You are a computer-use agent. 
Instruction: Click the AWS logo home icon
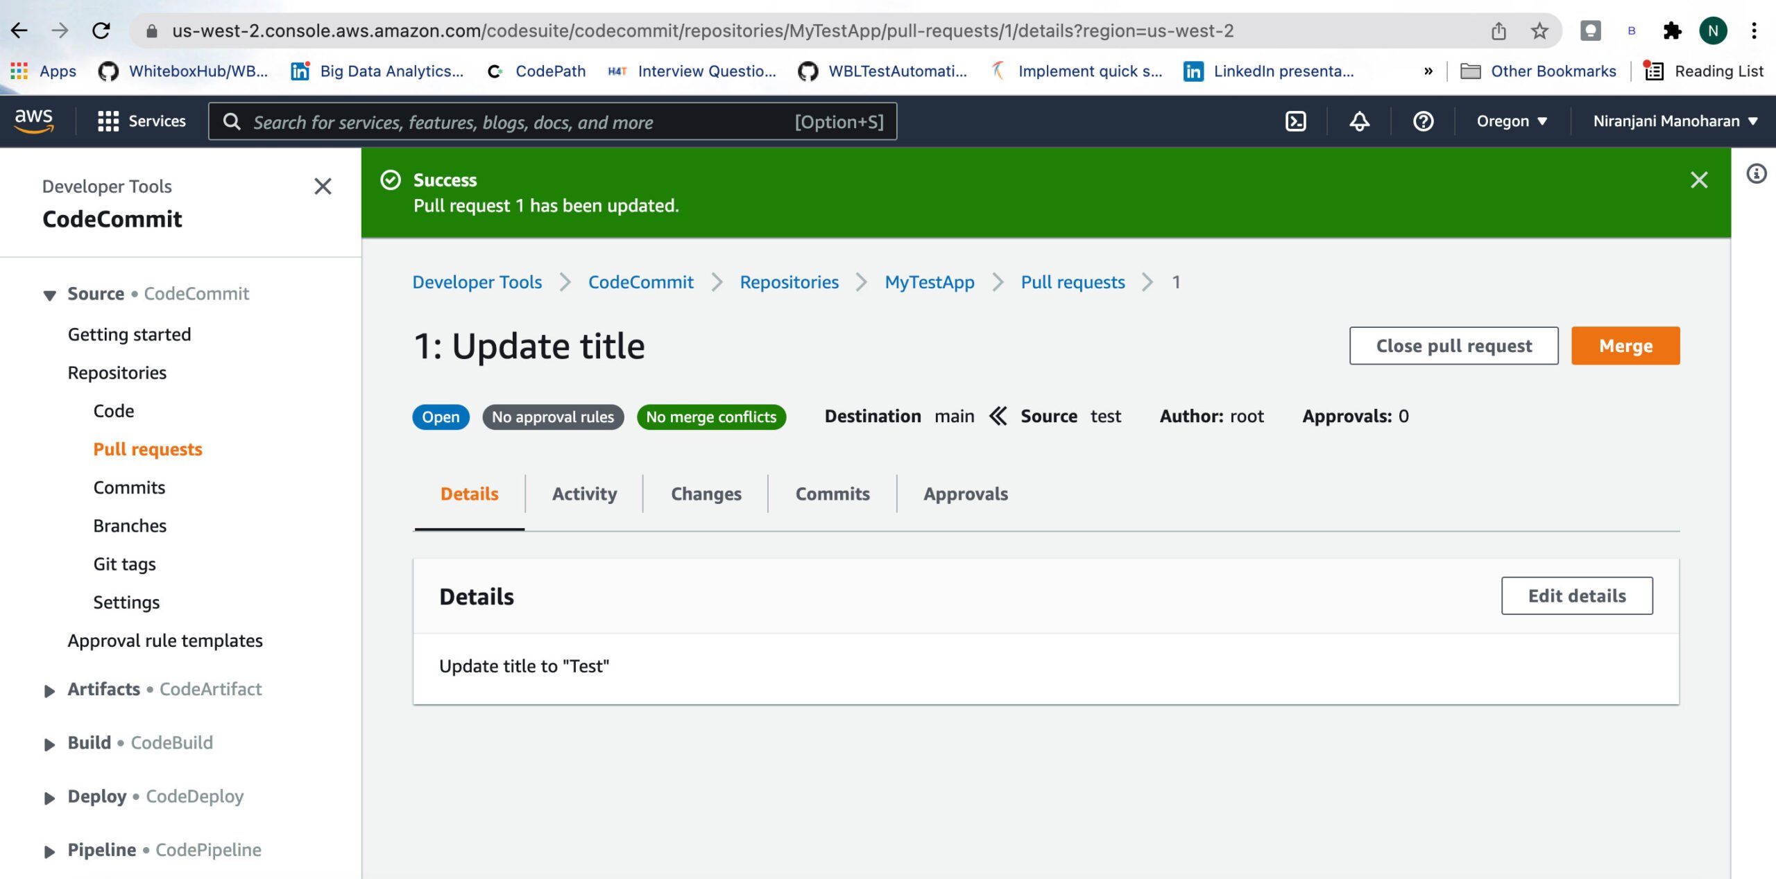pyautogui.click(x=33, y=121)
